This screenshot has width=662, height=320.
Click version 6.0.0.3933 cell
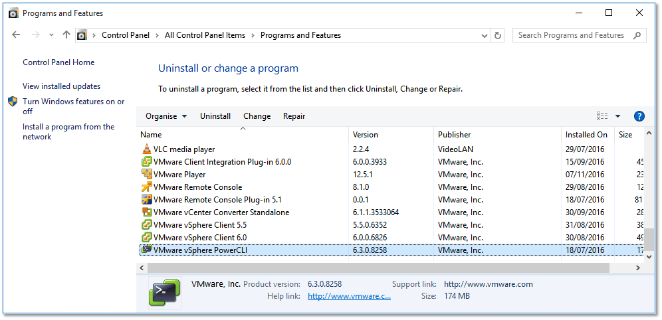point(370,162)
